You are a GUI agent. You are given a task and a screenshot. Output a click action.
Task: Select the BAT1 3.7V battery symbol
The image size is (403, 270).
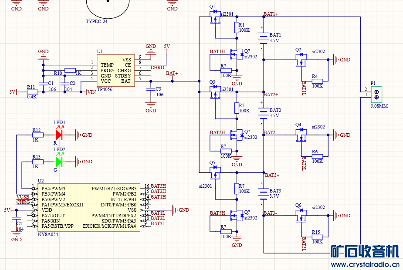[x=263, y=37]
